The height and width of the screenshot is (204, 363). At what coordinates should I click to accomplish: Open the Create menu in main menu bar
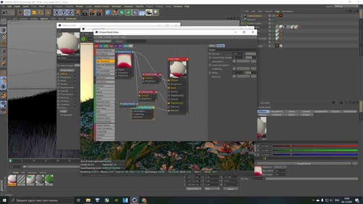[17, 6]
